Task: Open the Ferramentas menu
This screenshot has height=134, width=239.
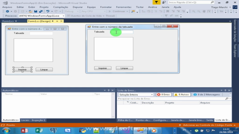Action: tap(124, 7)
